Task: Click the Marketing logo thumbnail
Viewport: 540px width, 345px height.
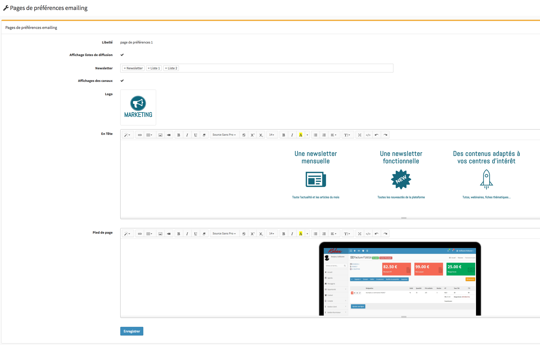Action: point(138,107)
